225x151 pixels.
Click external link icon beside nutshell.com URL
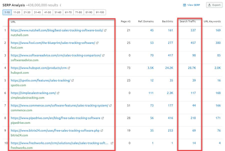point(105,30)
